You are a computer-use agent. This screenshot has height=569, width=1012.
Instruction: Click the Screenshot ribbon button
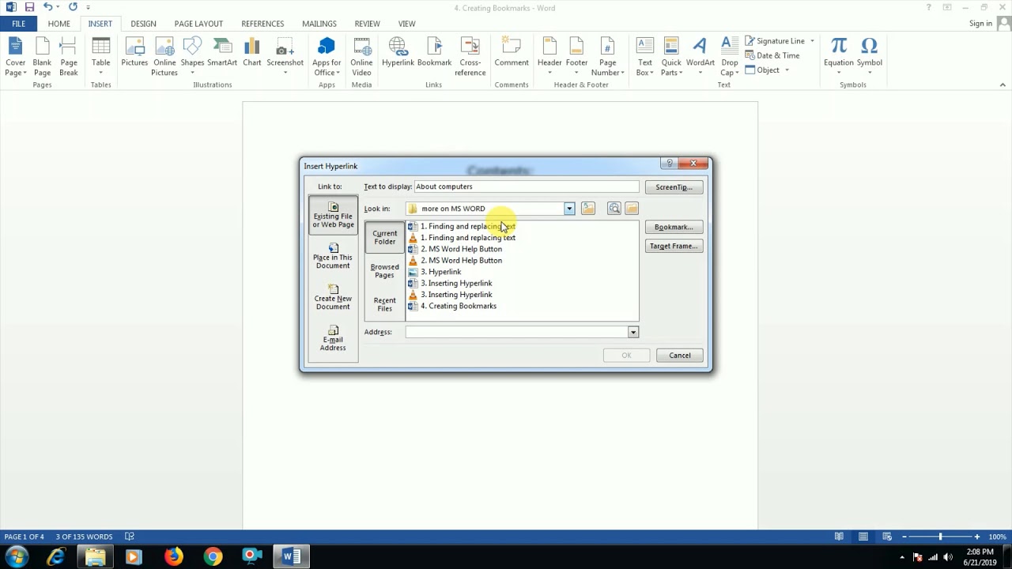click(285, 57)
